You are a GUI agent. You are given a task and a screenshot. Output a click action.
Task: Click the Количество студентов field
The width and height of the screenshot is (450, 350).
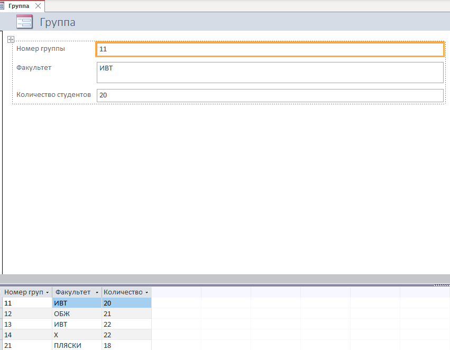click(x=270, y=95)
